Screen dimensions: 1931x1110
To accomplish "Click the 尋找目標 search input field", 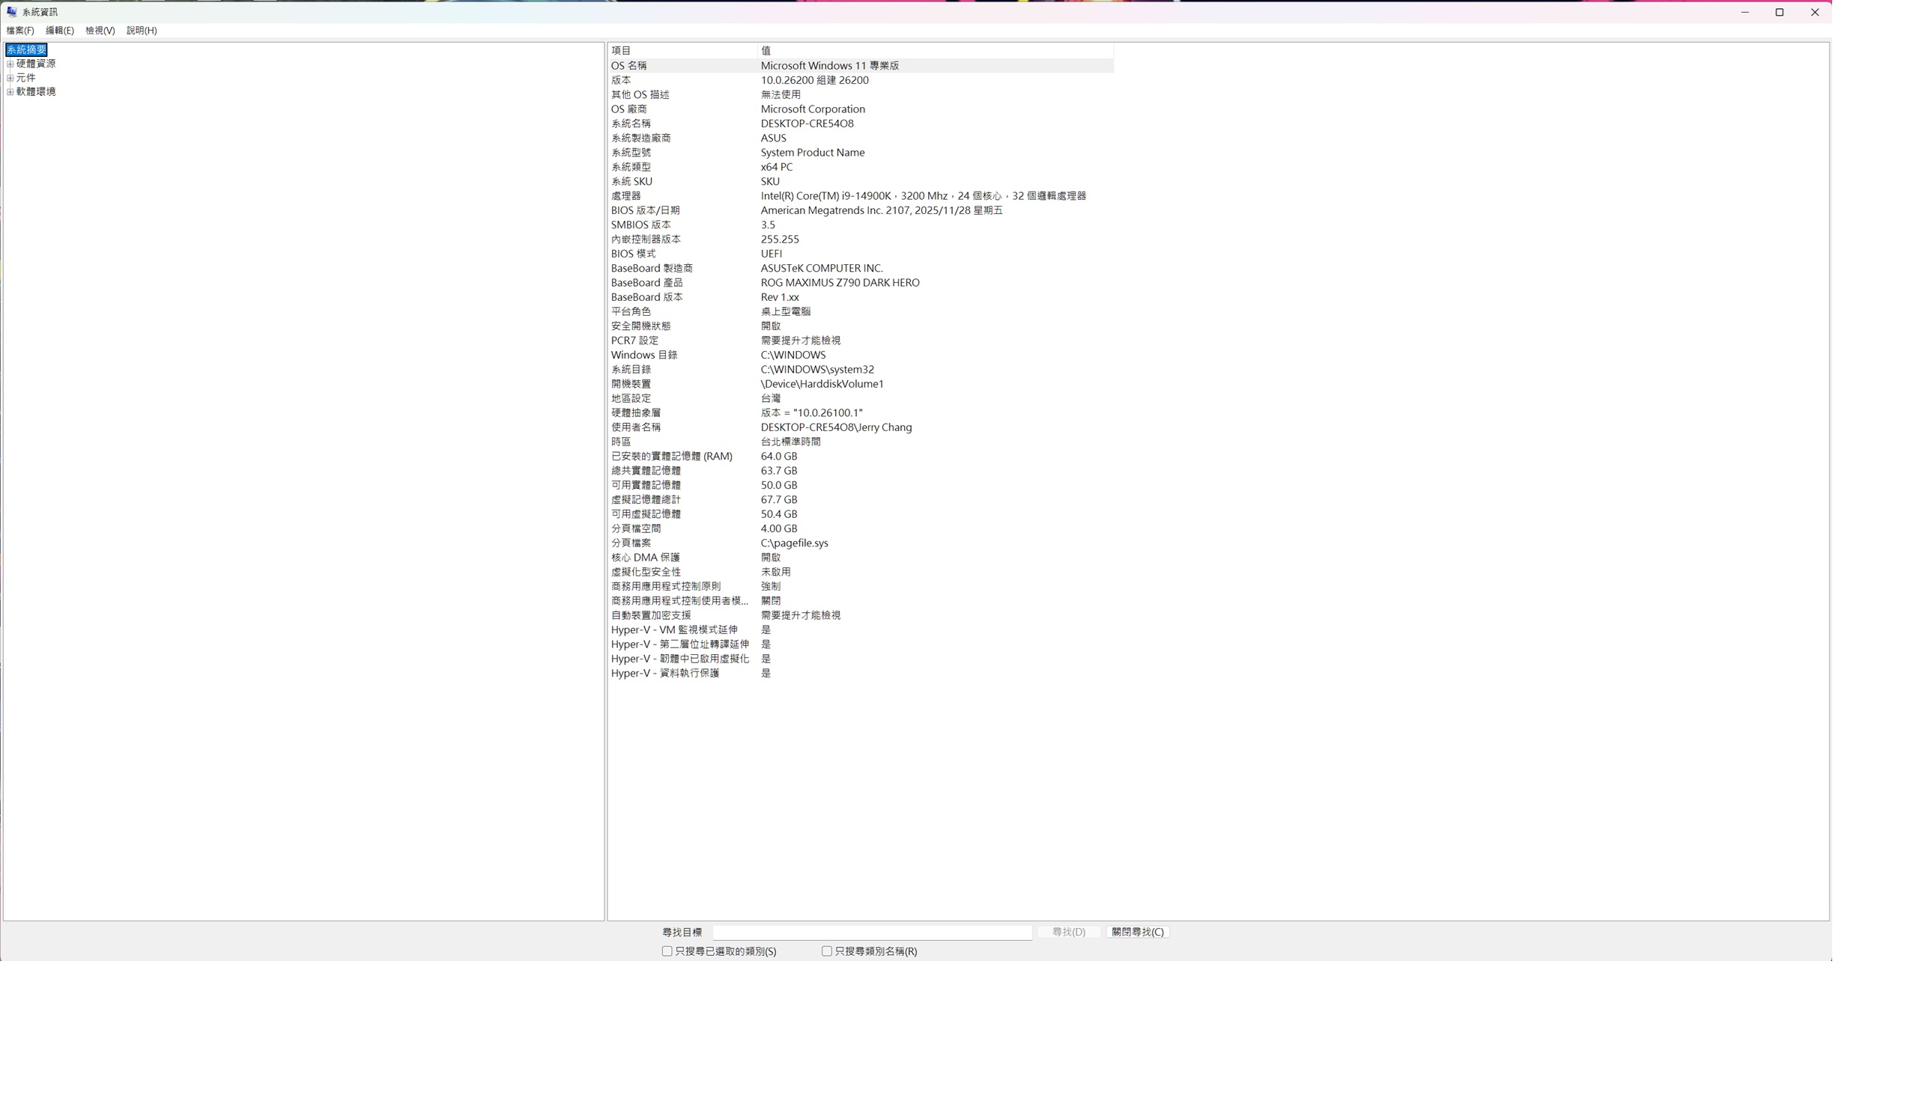I will tap(872, 932).
